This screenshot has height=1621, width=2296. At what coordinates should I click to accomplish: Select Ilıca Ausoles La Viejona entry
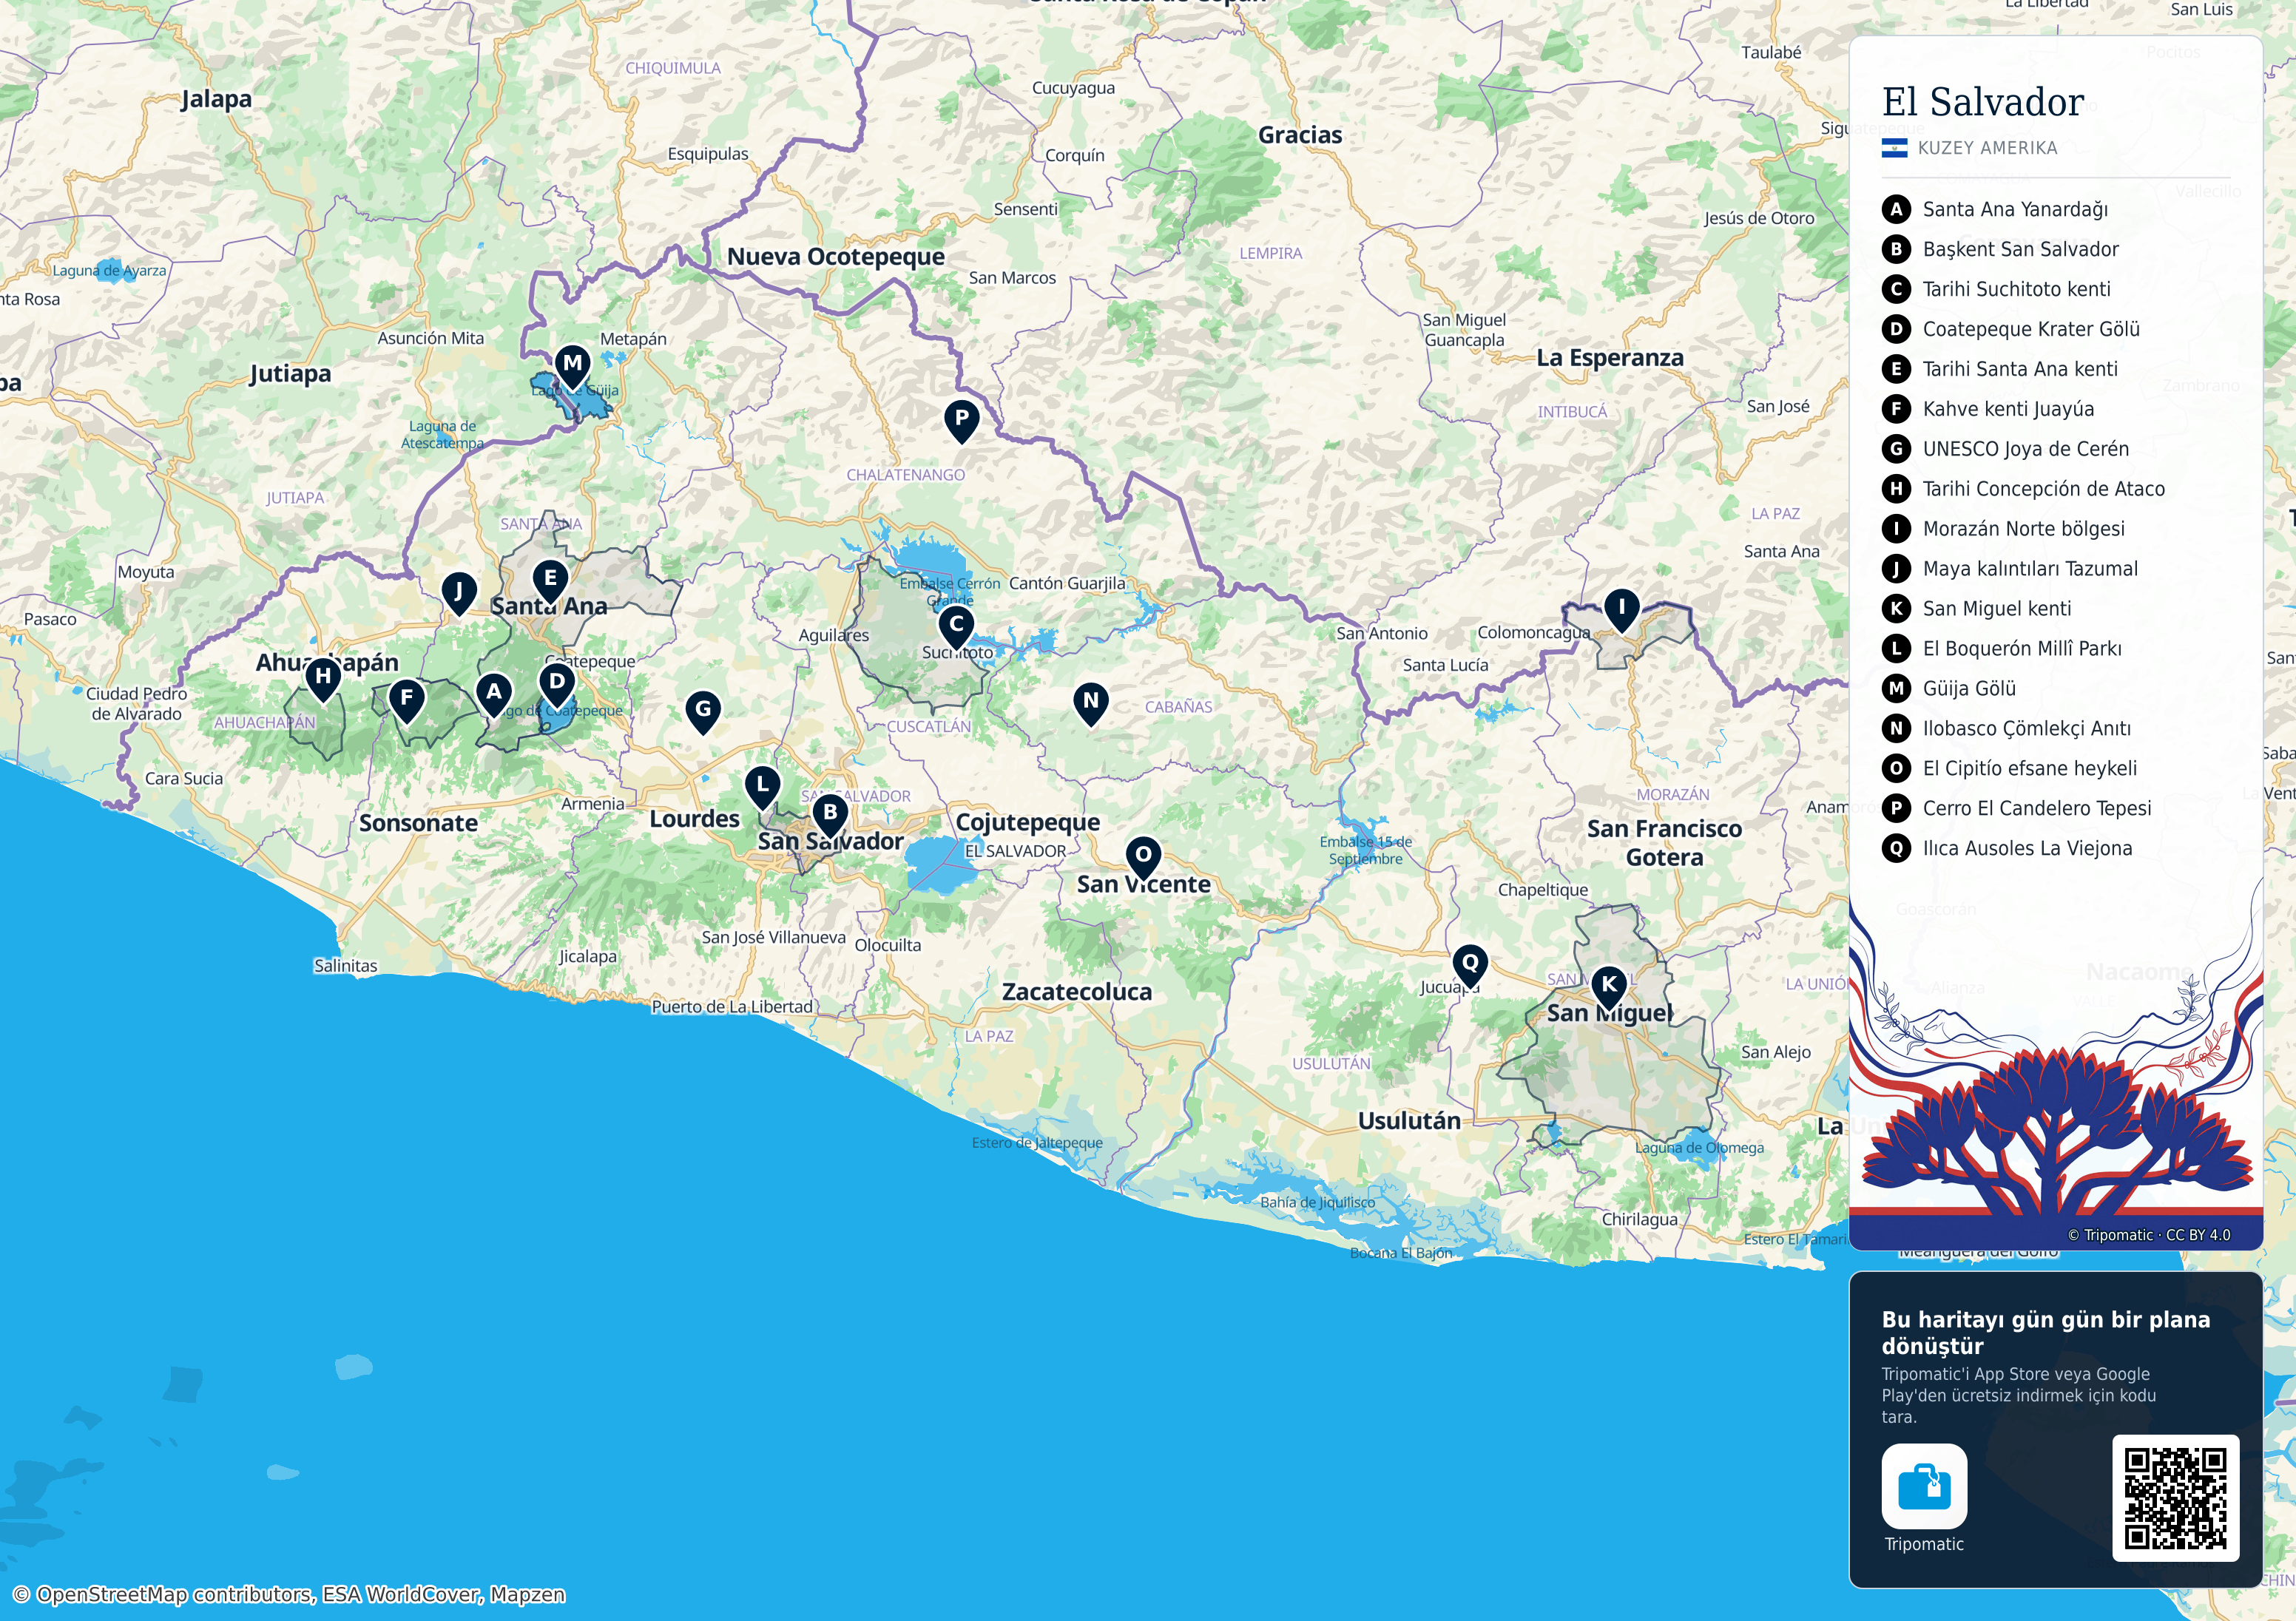2027,848
